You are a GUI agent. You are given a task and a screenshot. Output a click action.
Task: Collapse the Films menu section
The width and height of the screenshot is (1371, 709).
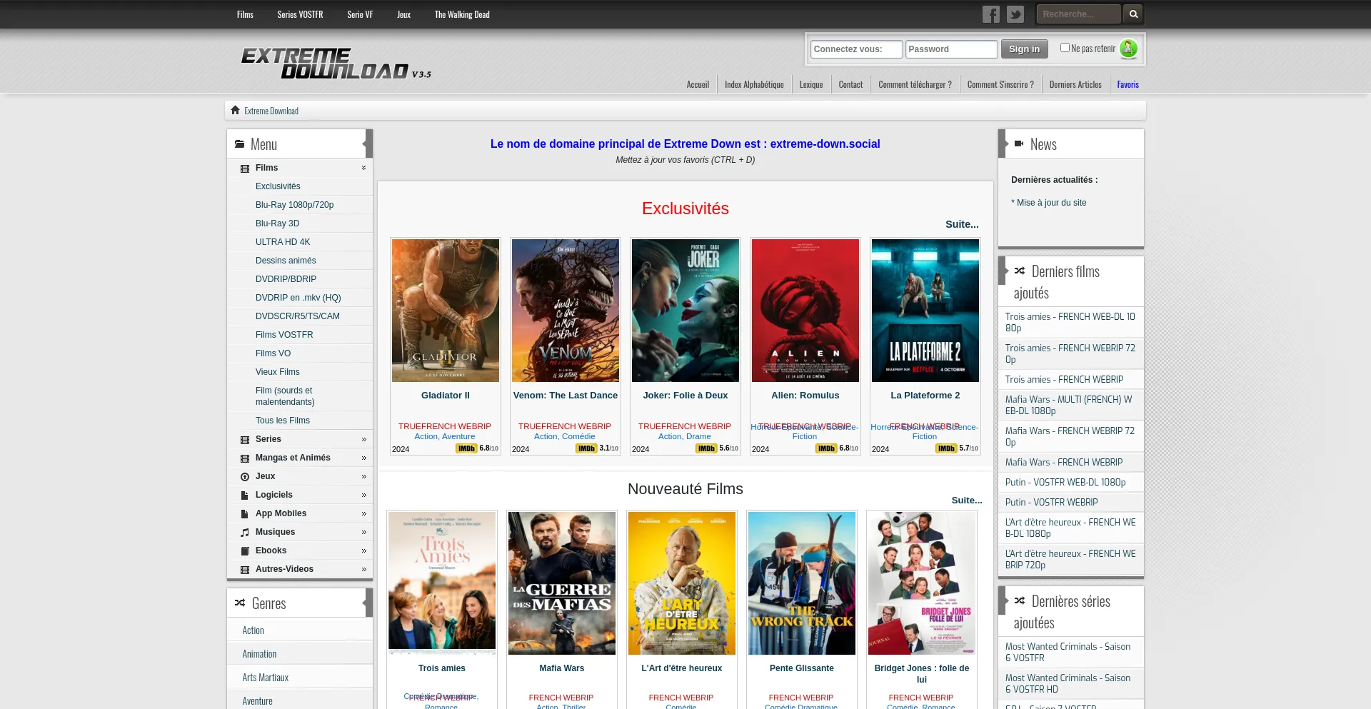363,168
